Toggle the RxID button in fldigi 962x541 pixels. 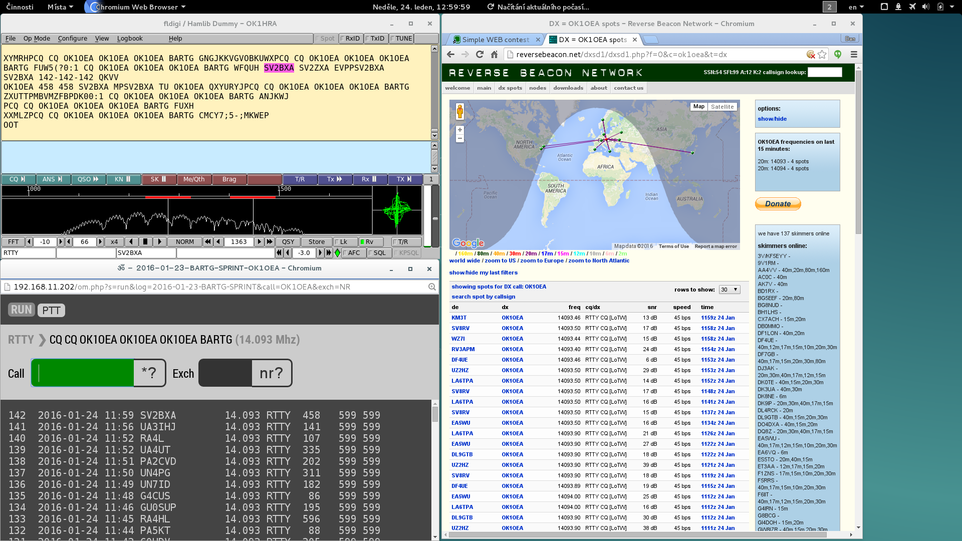351,39
